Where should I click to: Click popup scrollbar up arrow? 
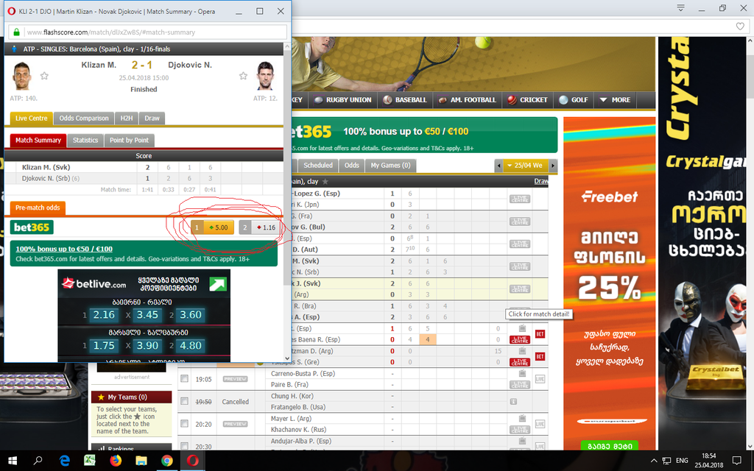coord(288,46)
